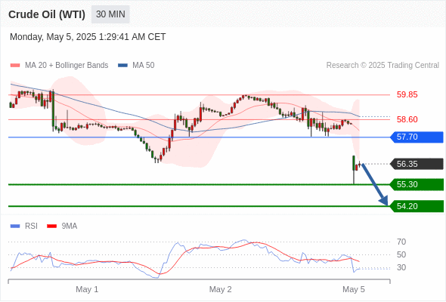Click the blue MA 50 legend swatch
Viewport: 446px width, 302px height.
point(122,66)
